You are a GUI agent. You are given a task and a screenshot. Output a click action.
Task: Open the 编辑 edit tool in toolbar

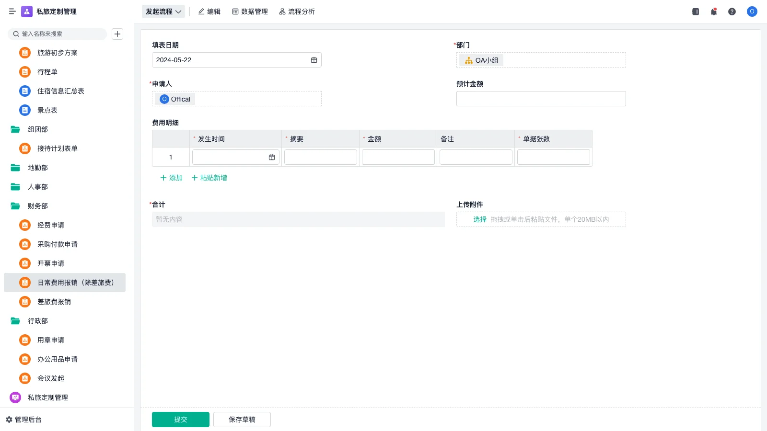209,11
